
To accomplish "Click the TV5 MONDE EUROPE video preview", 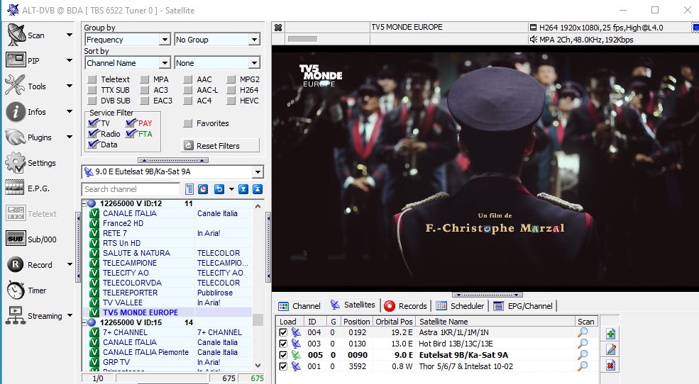I will (485, 168).
